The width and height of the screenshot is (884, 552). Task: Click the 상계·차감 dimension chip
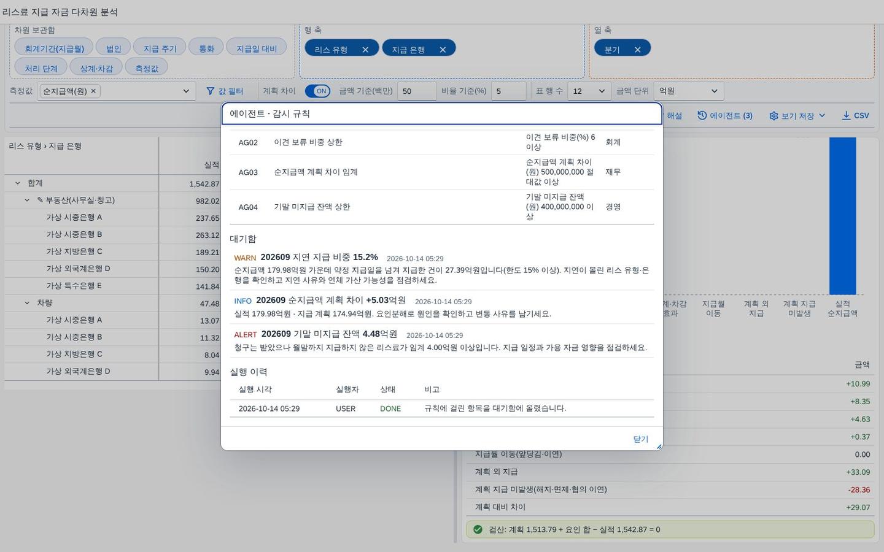click(96, 67)
